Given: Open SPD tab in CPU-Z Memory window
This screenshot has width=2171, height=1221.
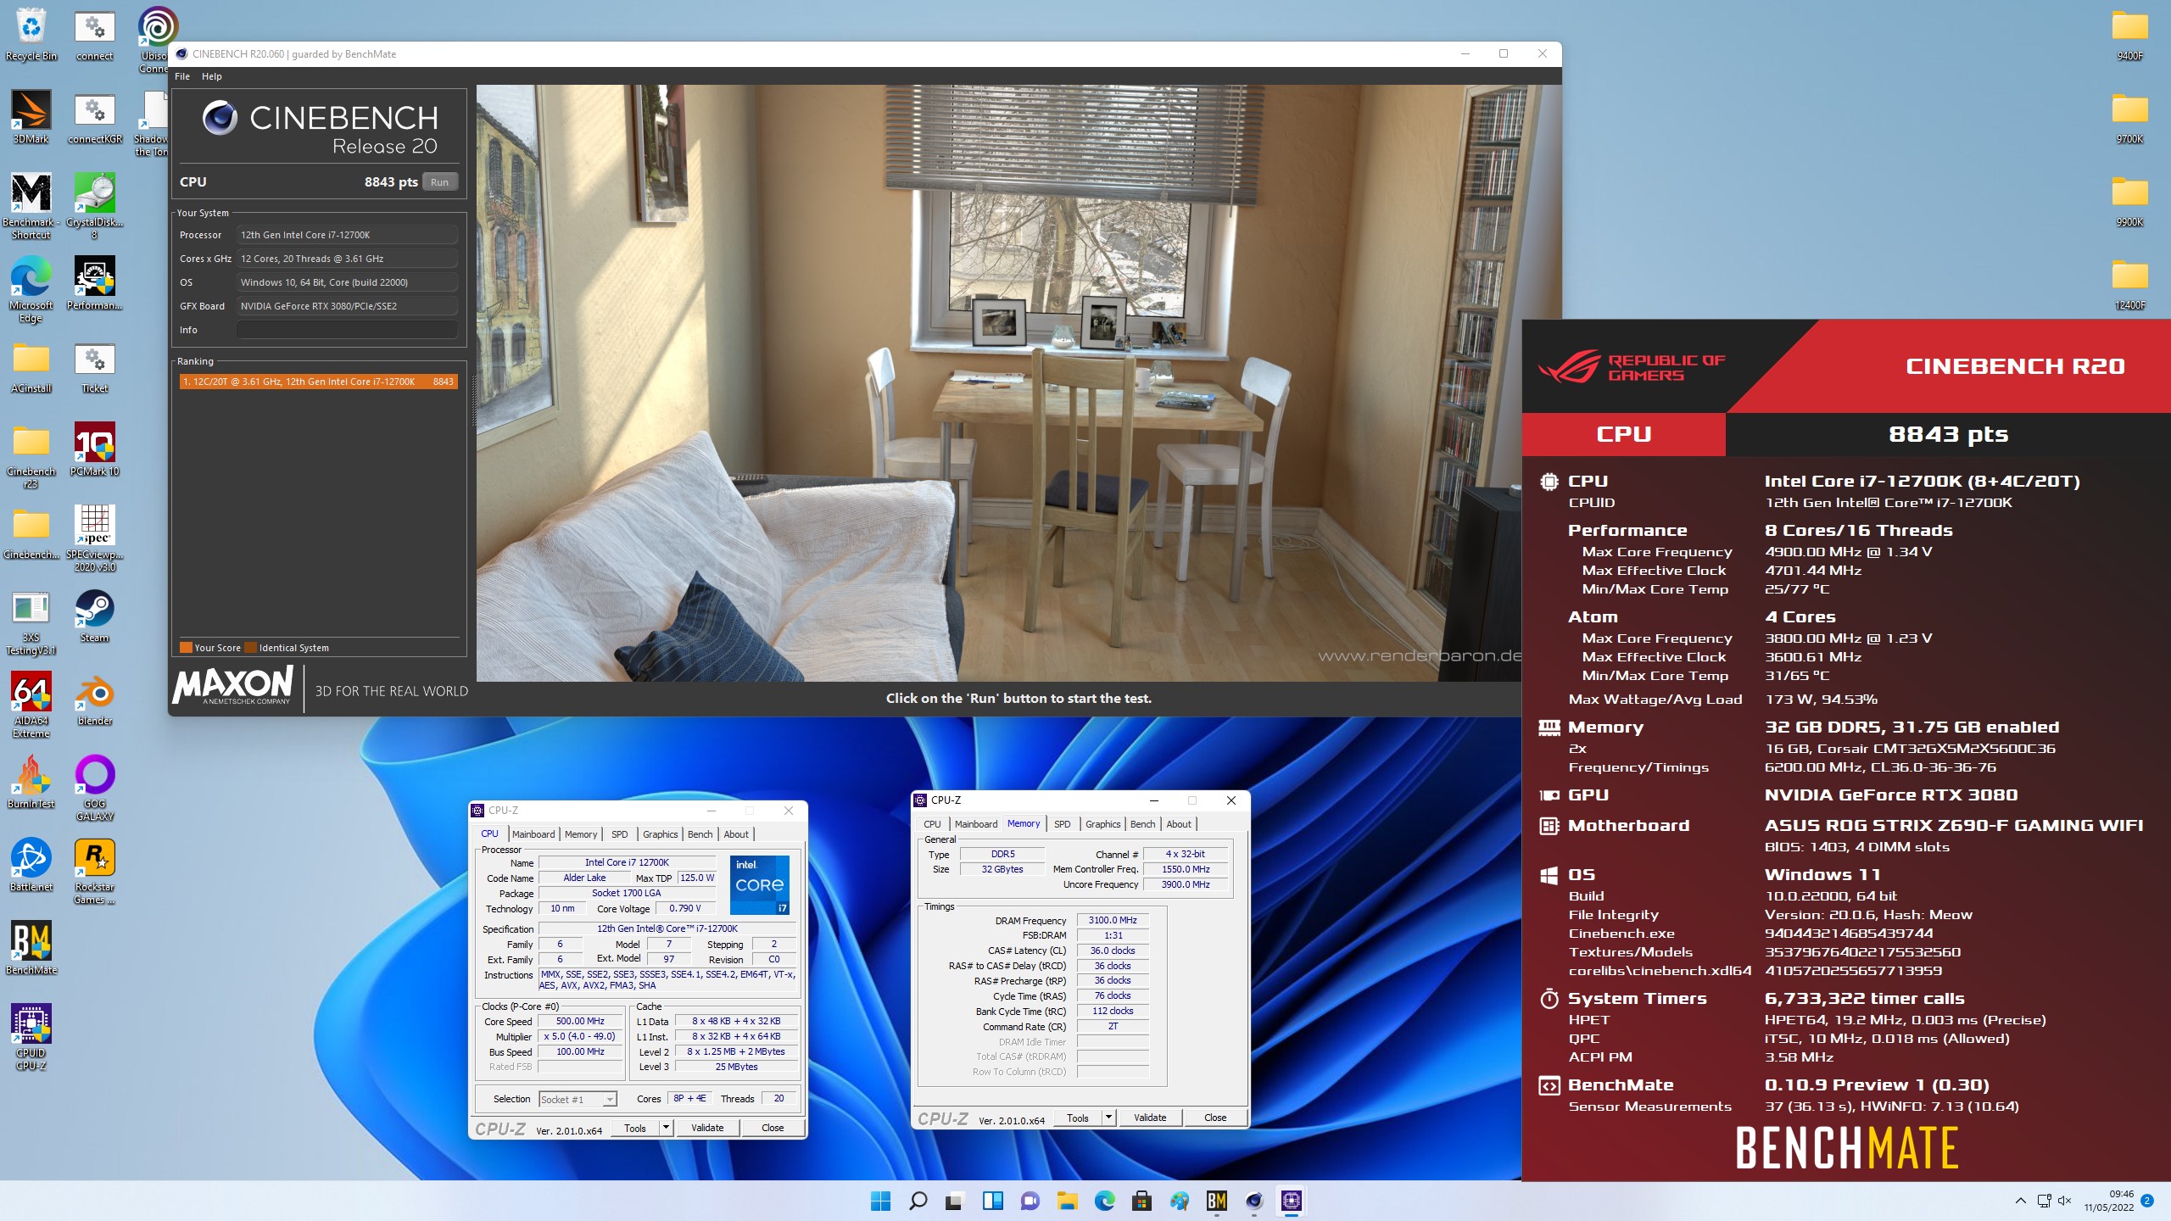Looking at the screenshot, I should [1062, 824].
